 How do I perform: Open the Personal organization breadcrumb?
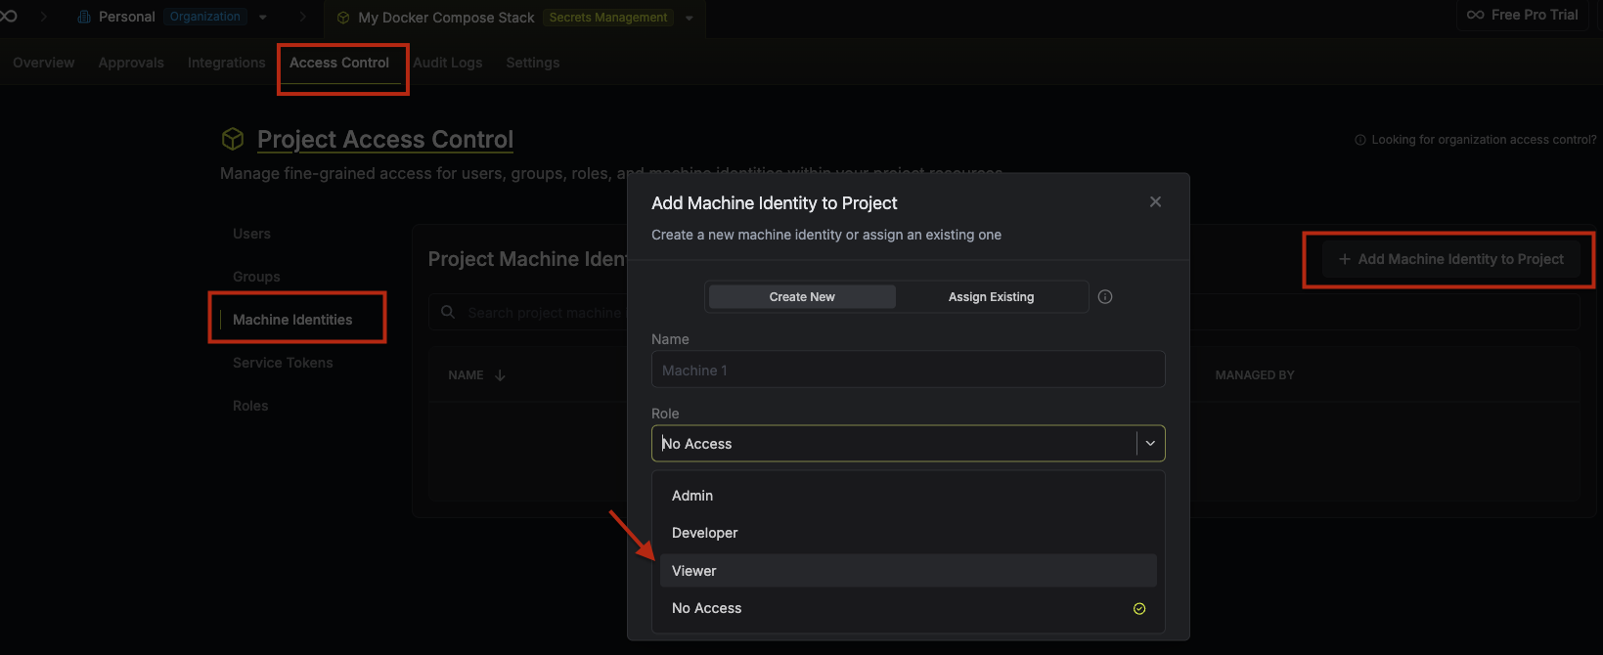pyautogui.click(x=127, y=17)
